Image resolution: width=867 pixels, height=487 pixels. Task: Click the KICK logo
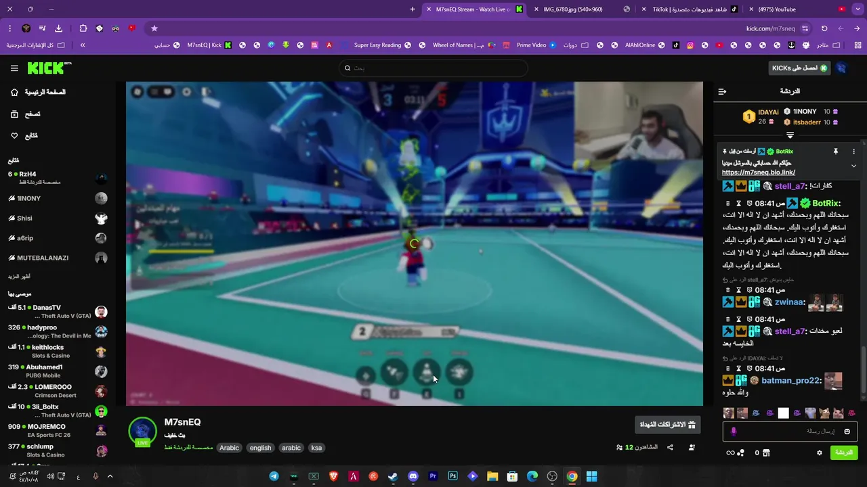(x=49, y=68)
